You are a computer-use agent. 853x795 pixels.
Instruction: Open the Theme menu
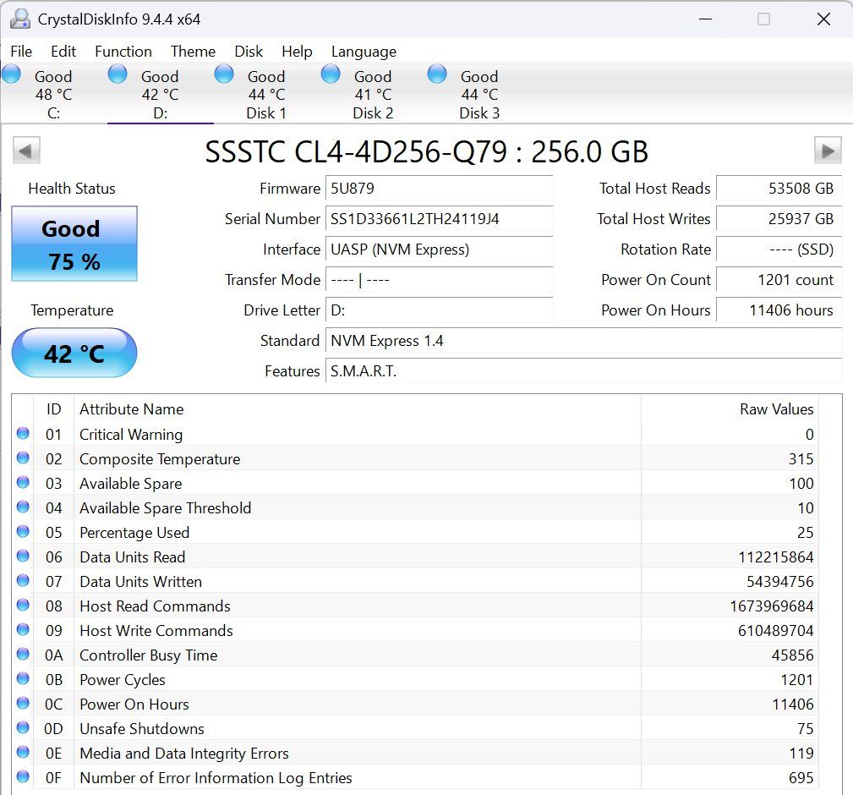[x=193, y=52]
